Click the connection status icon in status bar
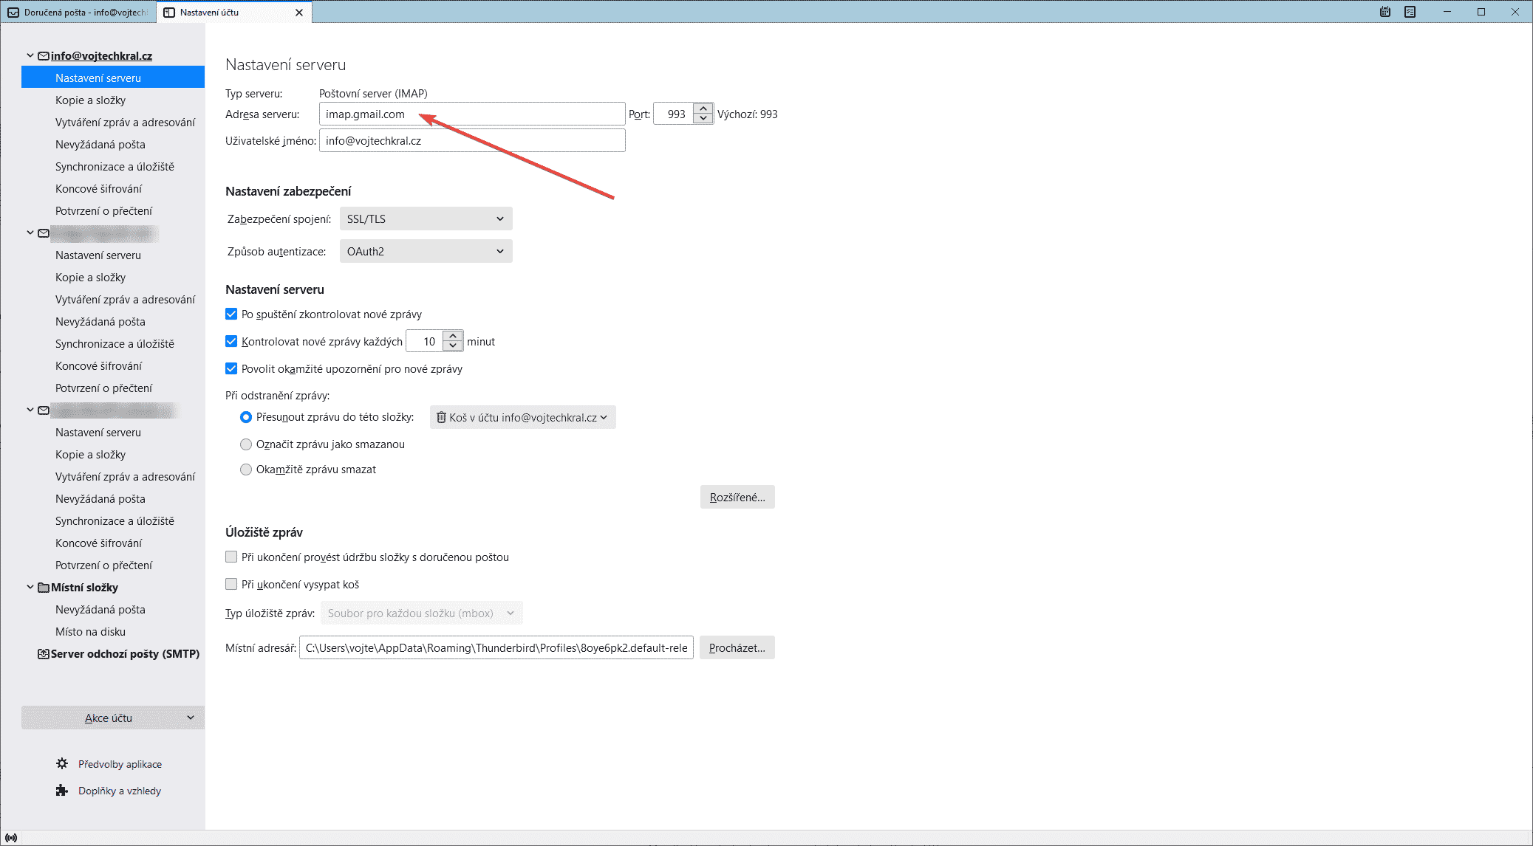The width and height of the screenshot is (1533, 846). click(x=11, y=837)
